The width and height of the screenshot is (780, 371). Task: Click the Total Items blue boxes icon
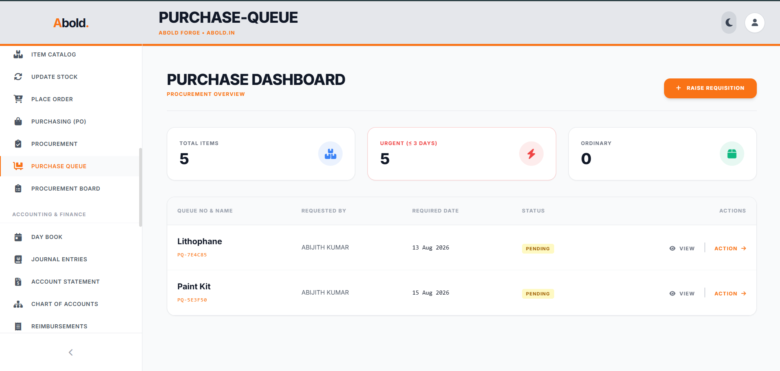(x=330, y=154)
